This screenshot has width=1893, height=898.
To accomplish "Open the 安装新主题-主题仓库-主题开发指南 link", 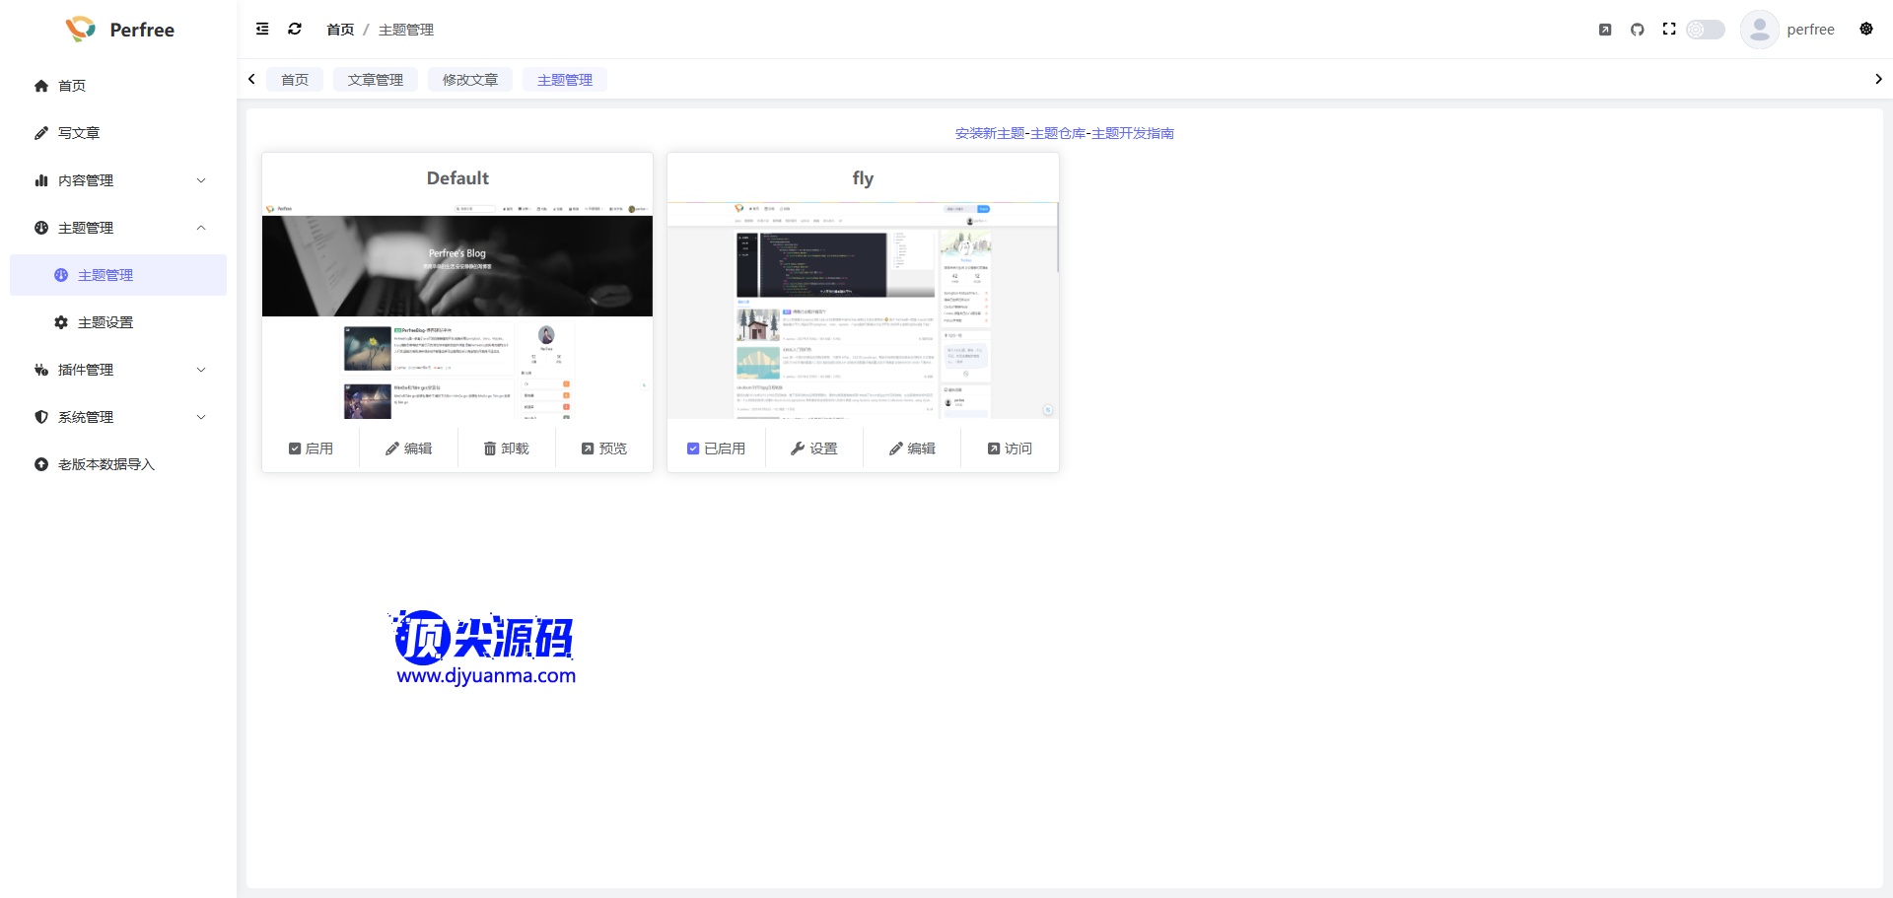I will click(x=1064, y=133).
